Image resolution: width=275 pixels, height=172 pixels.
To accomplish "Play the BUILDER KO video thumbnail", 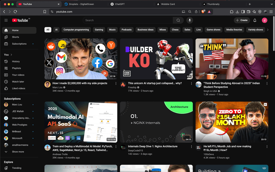I will pos(156,59).
